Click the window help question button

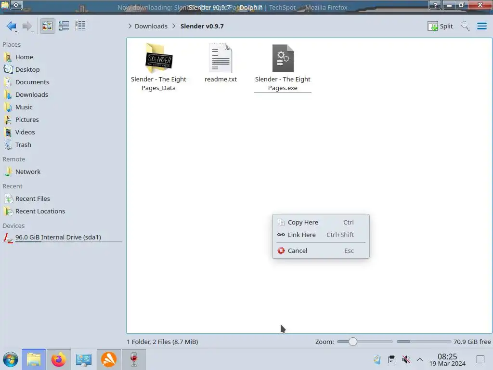[435, 5]
